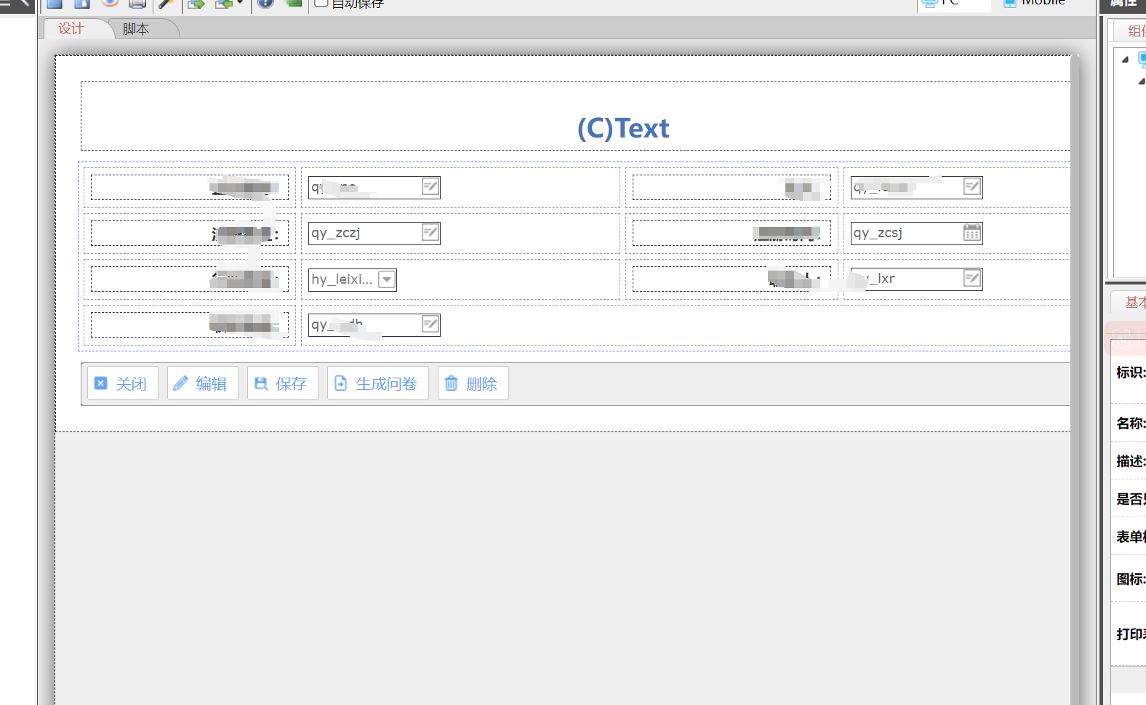Screen dimensions: 1146x705
Task: Select the _lxr input field
Action: point(917,279)
